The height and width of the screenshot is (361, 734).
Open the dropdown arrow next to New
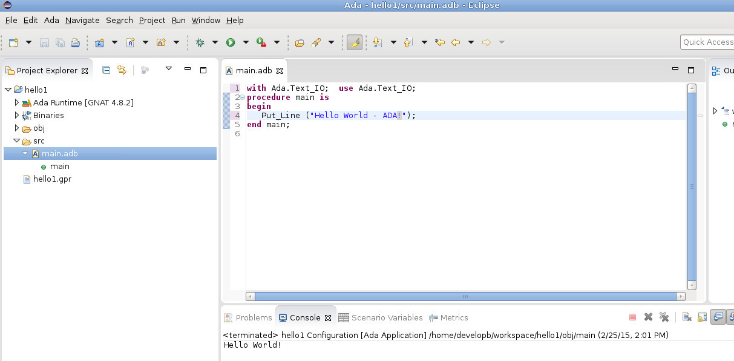point(28,42)
